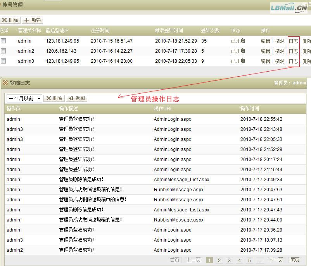Click 下一页 to view next log page

(x=276, y=260)
